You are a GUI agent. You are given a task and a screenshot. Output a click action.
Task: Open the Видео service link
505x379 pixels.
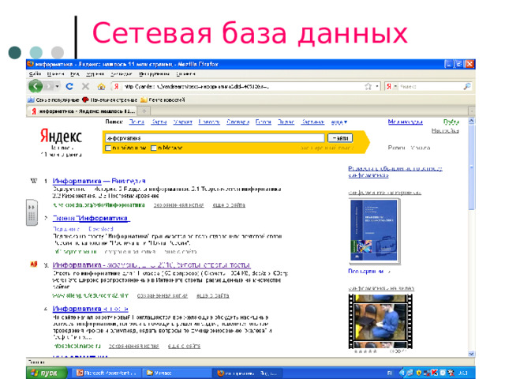[x=286, y=122]
